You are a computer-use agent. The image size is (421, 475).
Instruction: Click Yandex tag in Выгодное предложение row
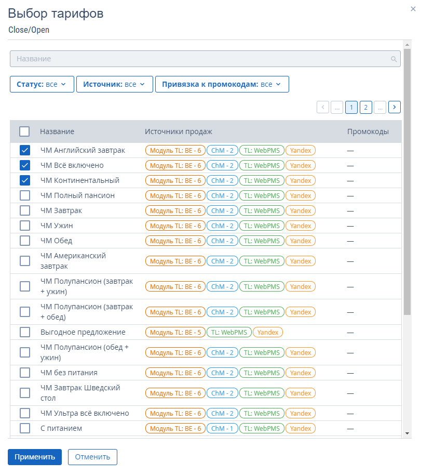pos(268,332)
